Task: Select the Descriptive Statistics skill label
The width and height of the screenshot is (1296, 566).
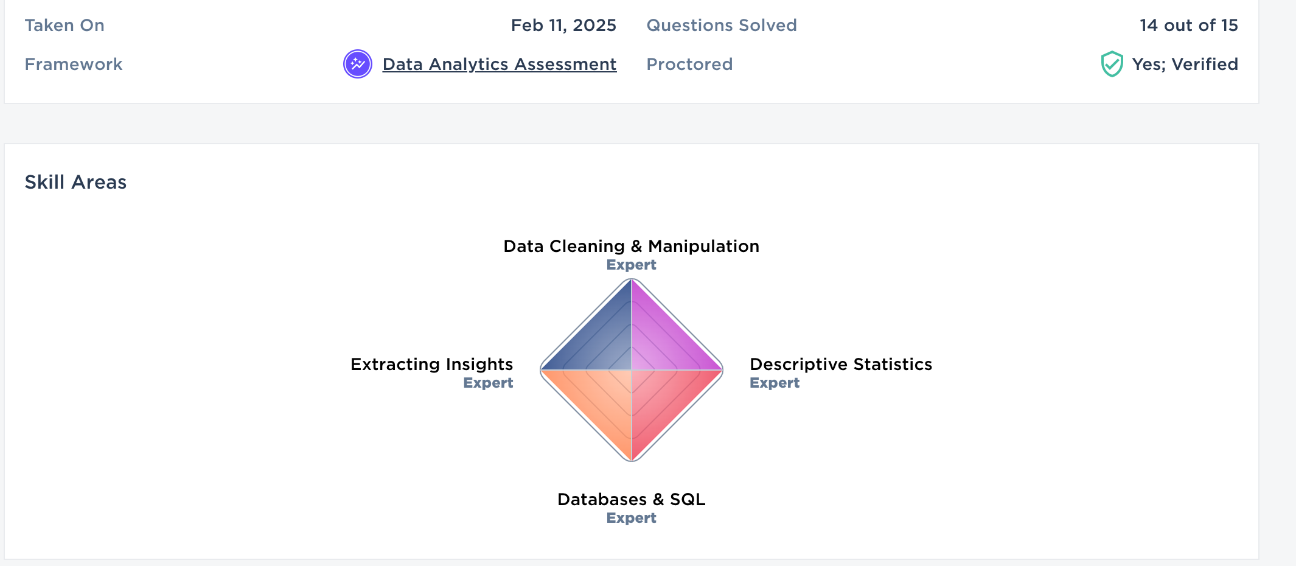Action: pos(840,364)
